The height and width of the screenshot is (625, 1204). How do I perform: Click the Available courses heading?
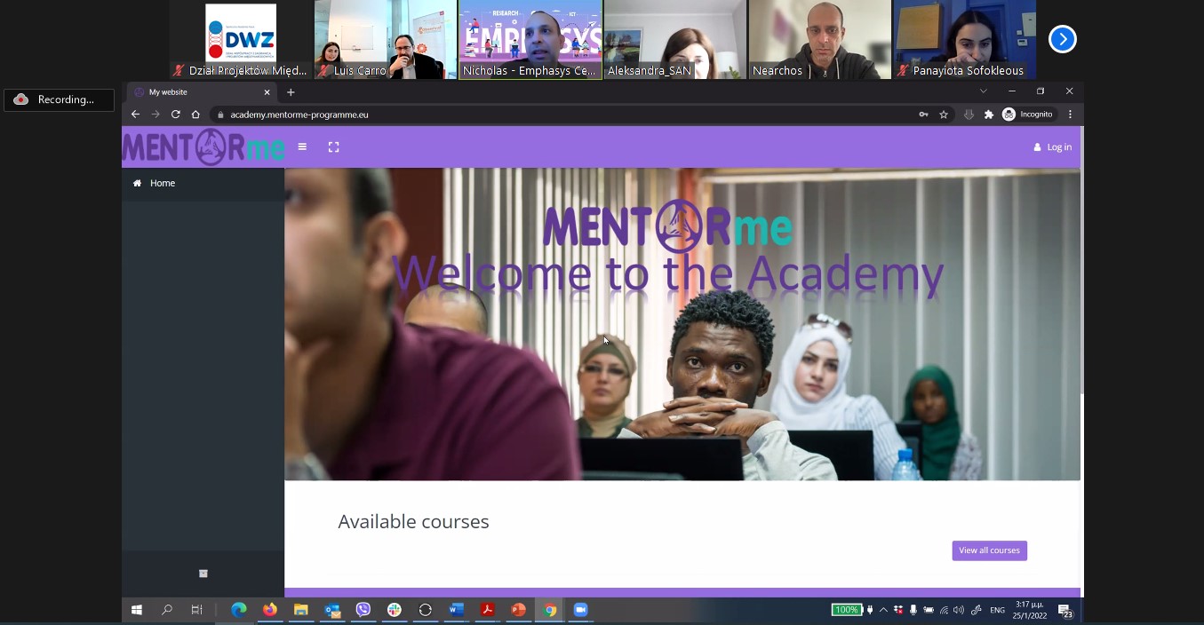[x=413, y=522]
